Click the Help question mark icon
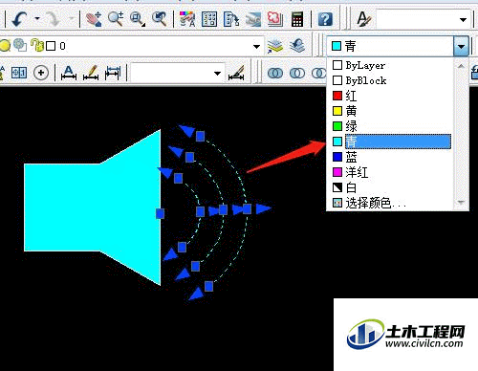The image size is (478, 371). pyautogui.click(x=325, y=19)
